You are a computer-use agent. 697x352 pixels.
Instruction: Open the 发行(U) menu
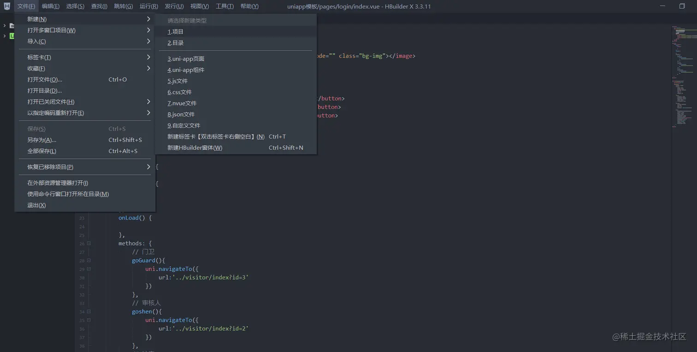pyautogui.click(x=174, y=6)
